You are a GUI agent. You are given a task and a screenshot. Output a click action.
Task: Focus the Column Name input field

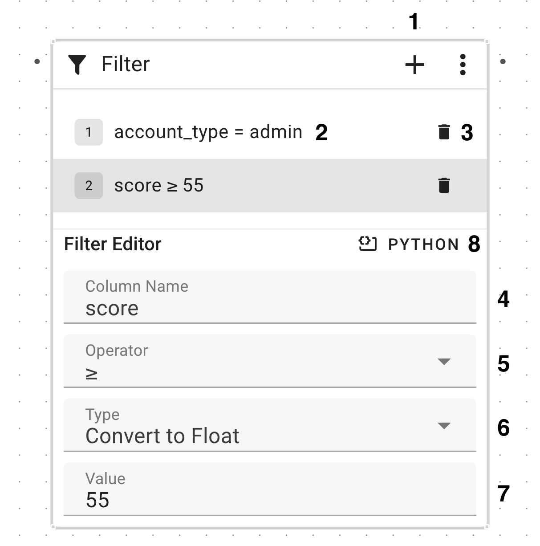pyautogui.click(x=270, y=308)
